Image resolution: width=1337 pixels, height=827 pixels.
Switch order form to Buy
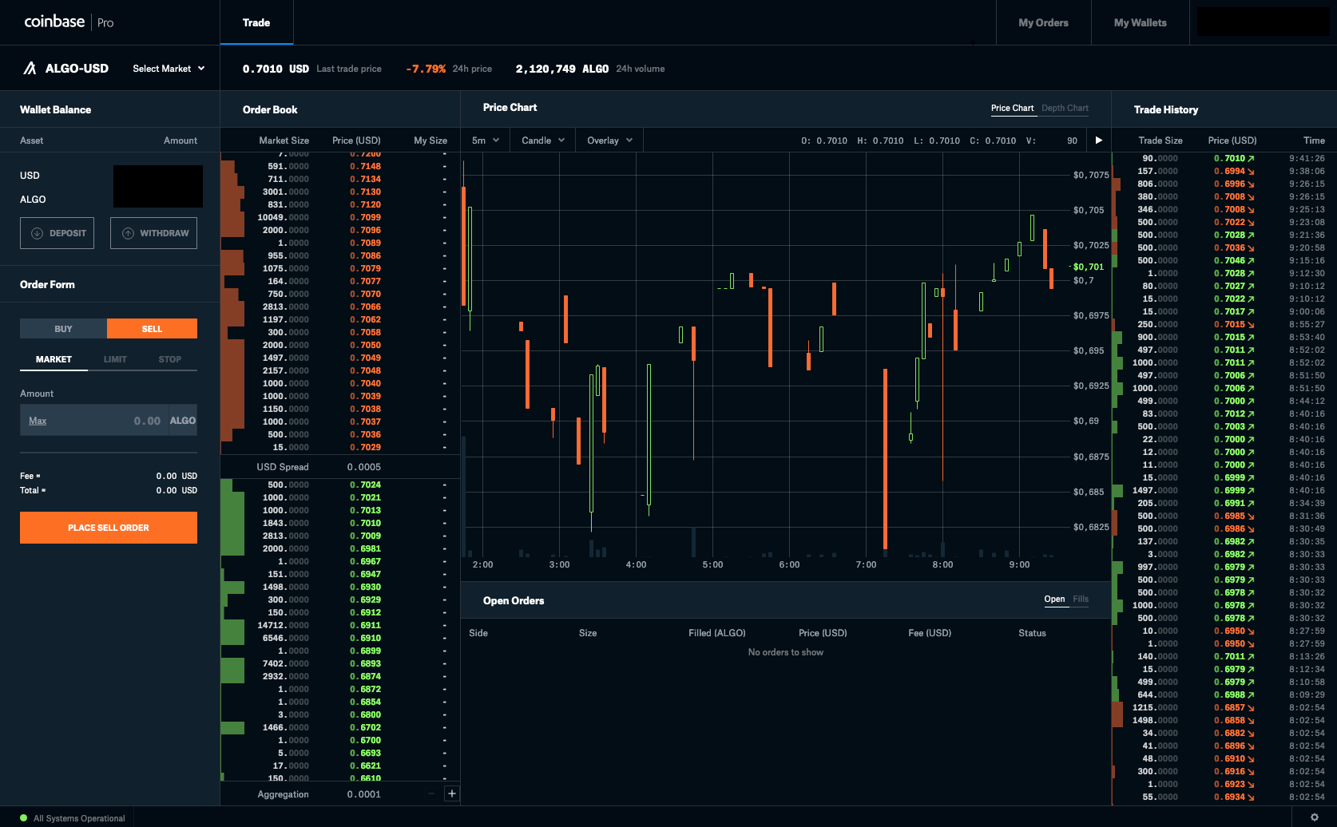[63, 329]
